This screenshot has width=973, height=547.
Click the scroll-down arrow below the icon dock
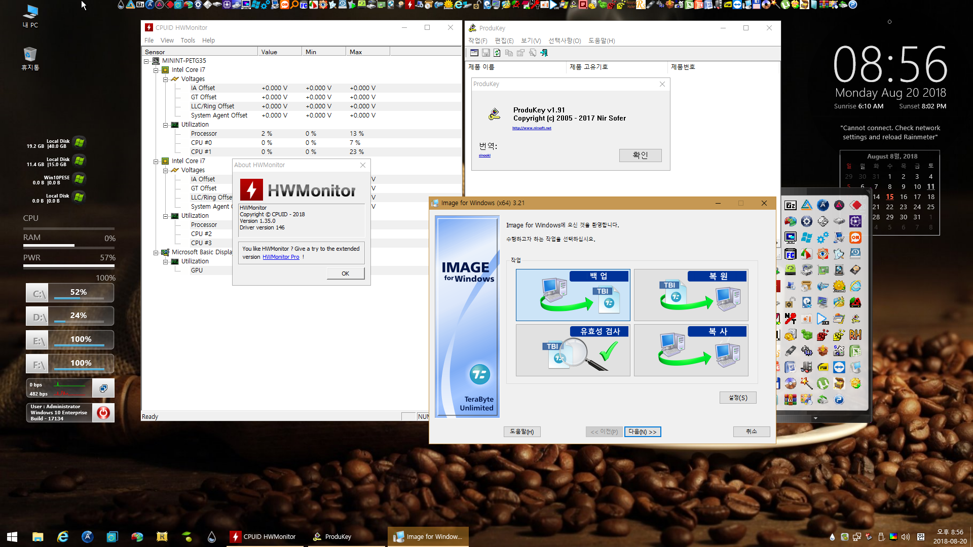pyautogui.click(x=815, y=418)
